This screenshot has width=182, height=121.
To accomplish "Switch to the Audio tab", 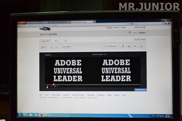I will point(65,41).
